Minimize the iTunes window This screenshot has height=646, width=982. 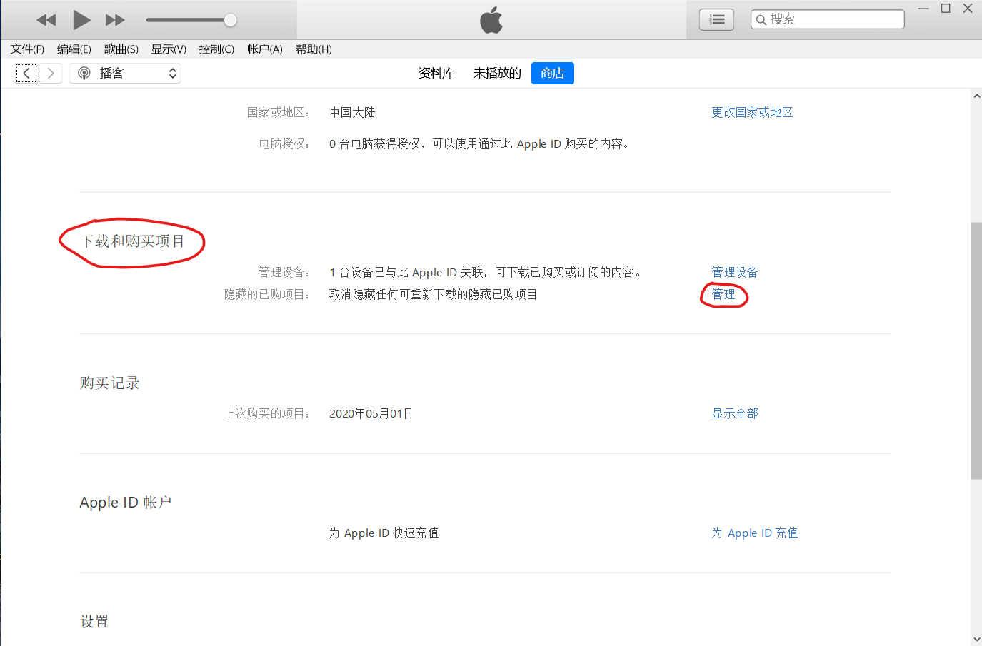tap(923, 9)
